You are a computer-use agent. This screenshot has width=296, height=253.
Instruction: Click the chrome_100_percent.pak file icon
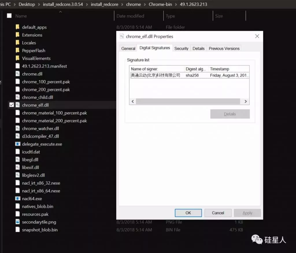18,82
